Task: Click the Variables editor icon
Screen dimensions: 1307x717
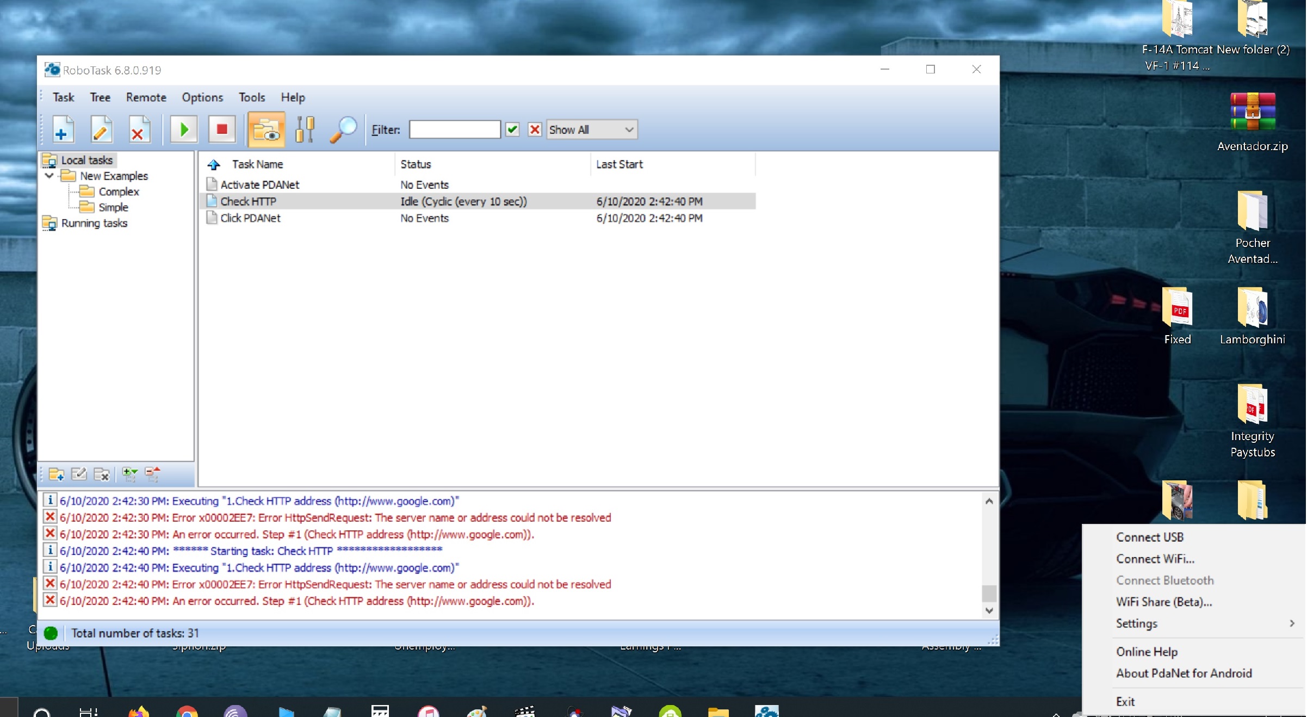Action: point(305,130)
